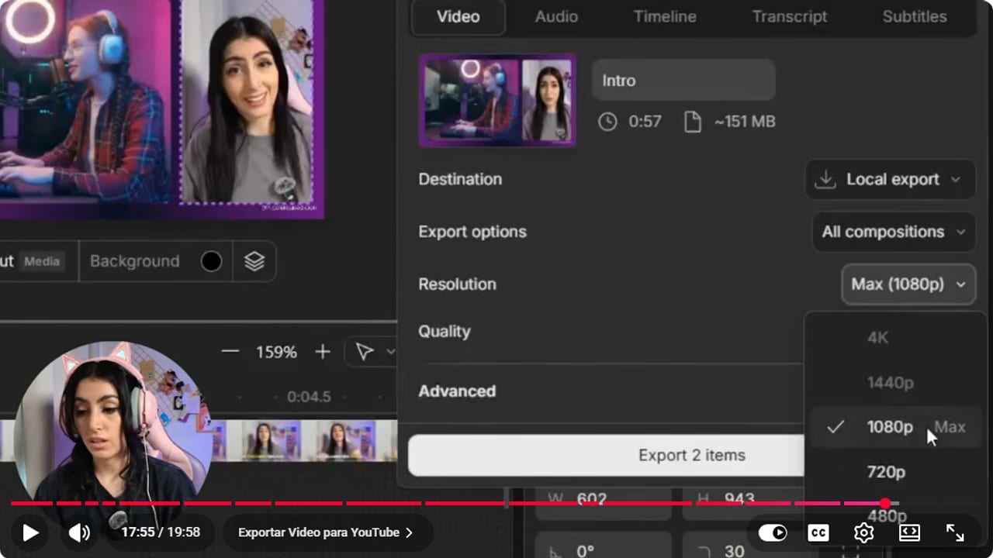Switch to the Audio tab
Screen dimensions: 993x558
pos(556,17)
